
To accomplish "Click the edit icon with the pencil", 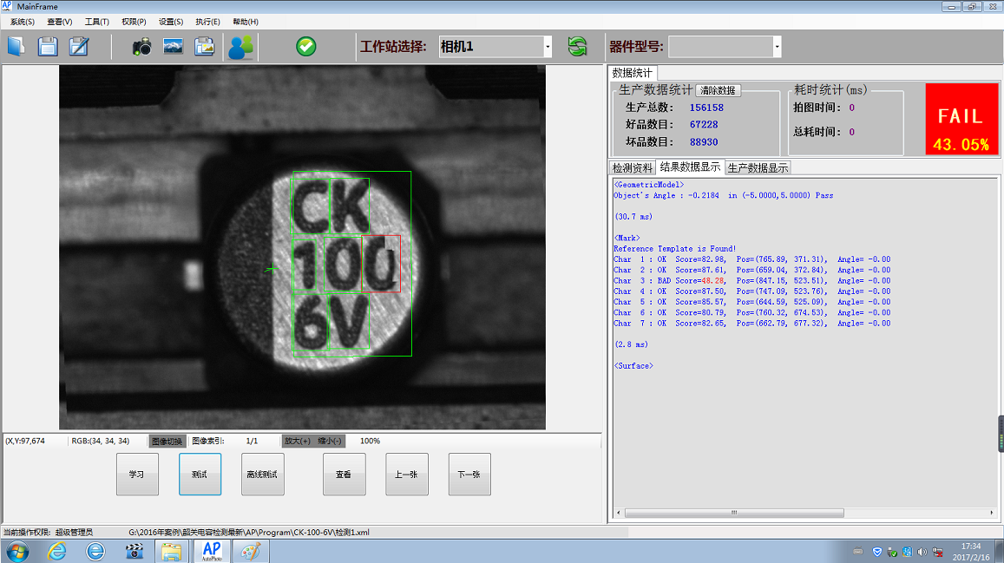I will [79, 47].
